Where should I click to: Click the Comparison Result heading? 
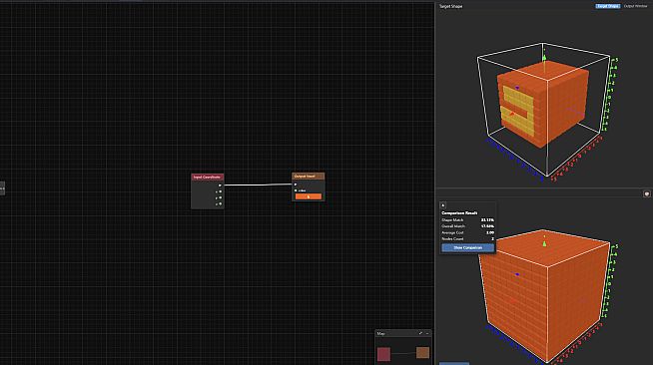tap(459, 212)
